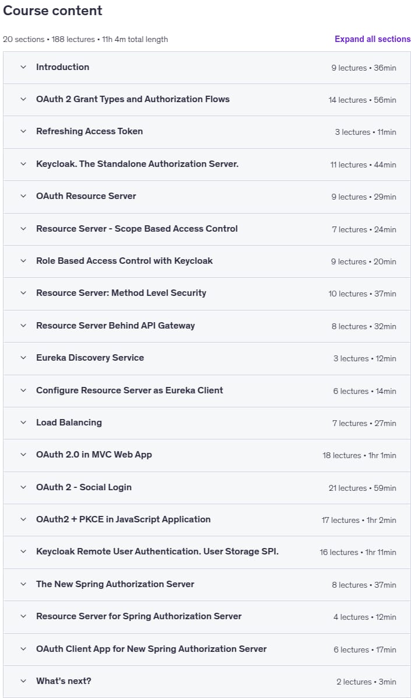Screen dimensions: 411x698
Task: Click '3 lectures • 12min' text
Action: point(365,359)
